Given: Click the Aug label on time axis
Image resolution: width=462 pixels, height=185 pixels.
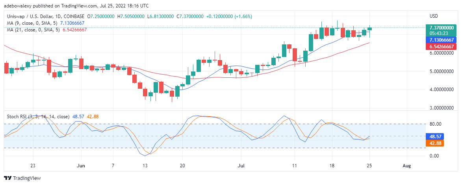Looking at the screenshot, I should pyautogui.click(x=406, y=166).
